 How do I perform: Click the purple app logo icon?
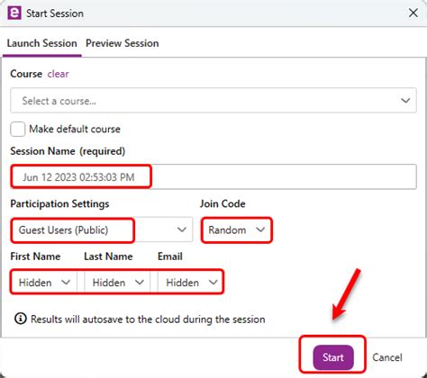tap(14, 13)
